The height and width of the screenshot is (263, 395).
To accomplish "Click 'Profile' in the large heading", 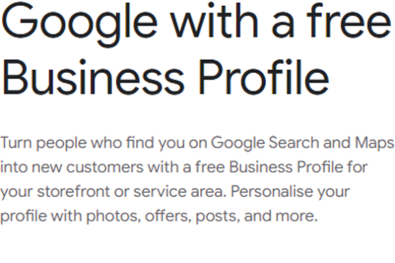I will (264, 78).
